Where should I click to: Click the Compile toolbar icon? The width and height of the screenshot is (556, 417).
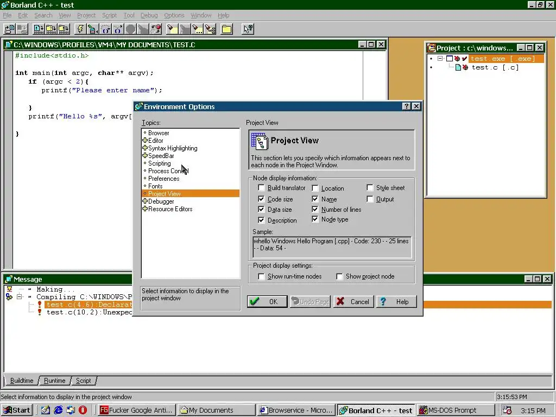pos(39,29)
